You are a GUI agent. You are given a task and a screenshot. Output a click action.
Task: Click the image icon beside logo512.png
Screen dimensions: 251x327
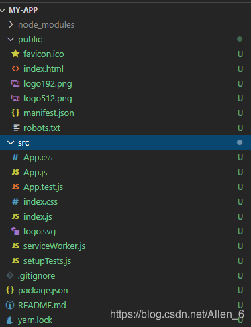[x=15, y=98]
